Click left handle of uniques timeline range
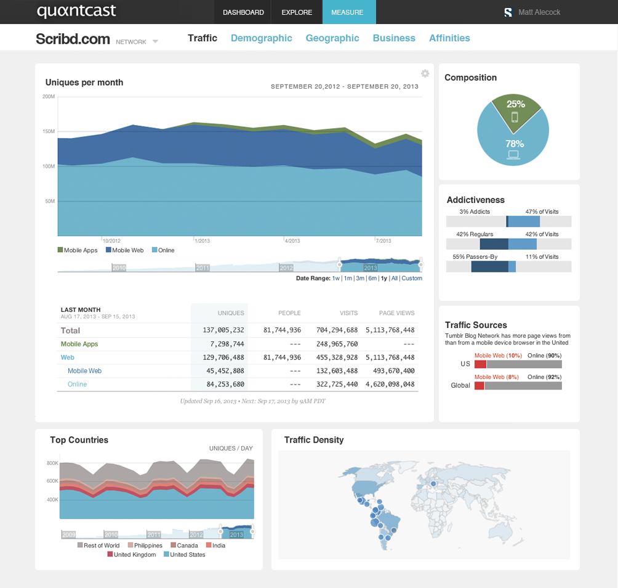 coord(339,264)
